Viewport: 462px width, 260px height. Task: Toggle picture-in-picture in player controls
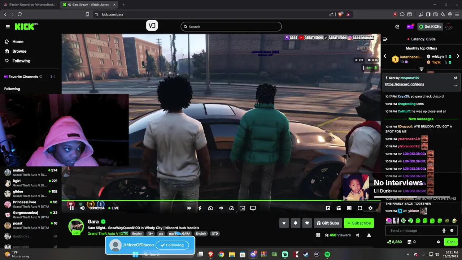[242, 208]
